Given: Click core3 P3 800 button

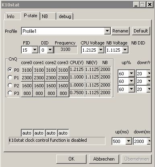Looking at the screenshot, I should (x=63, y=93).
